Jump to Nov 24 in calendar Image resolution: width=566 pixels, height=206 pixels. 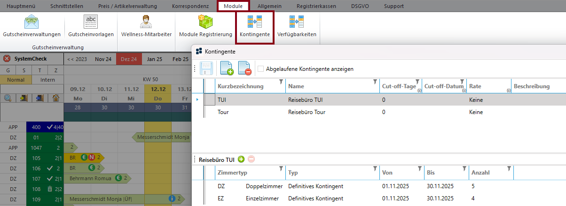(x=103, y=59)
